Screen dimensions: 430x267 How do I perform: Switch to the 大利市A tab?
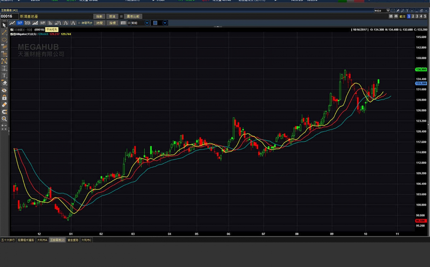click(x=42, y=240)
